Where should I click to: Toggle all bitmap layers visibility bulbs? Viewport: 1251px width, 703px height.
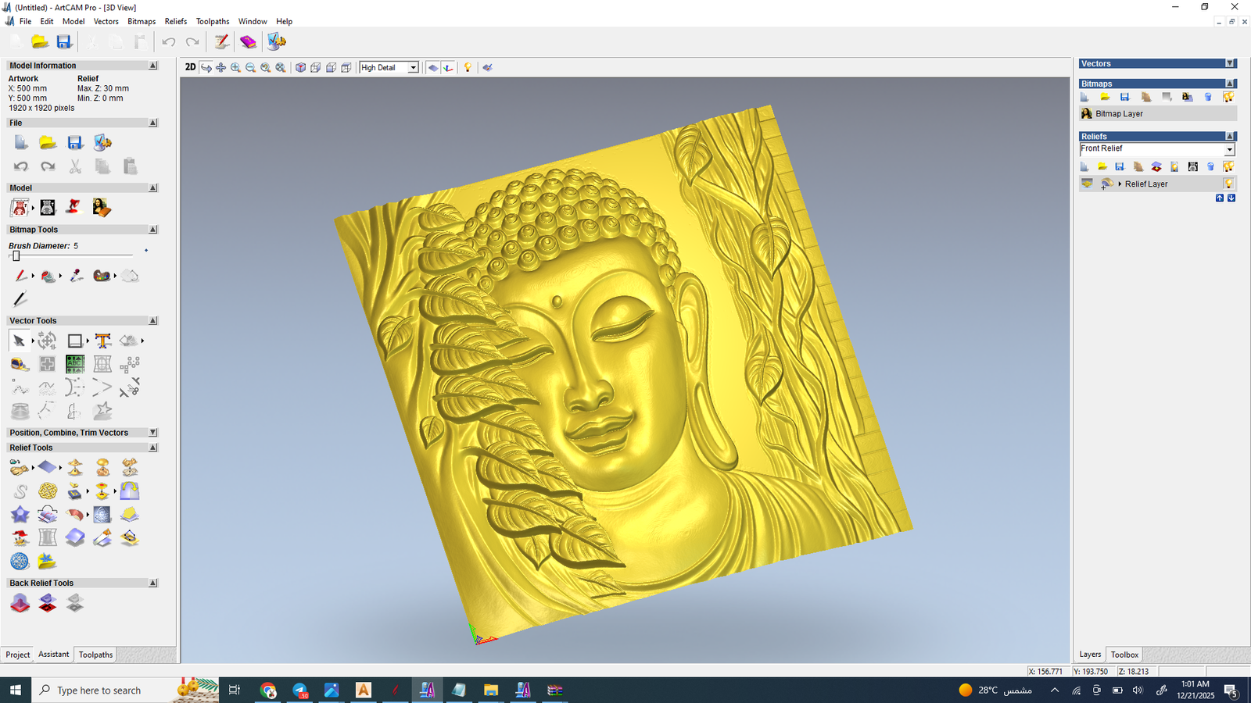pos(1228,97)
